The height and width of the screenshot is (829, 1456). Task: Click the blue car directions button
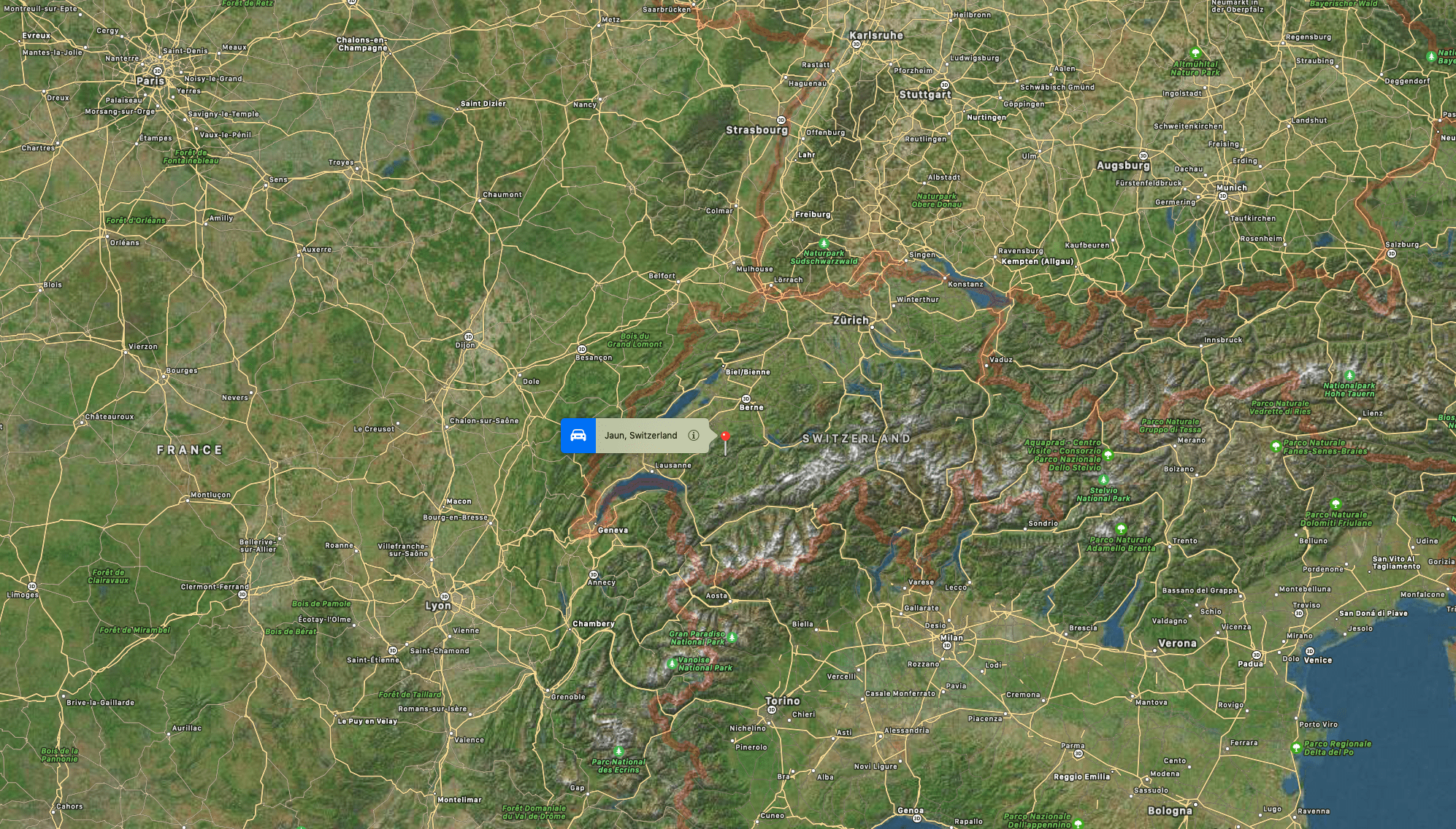click(578, 436)
